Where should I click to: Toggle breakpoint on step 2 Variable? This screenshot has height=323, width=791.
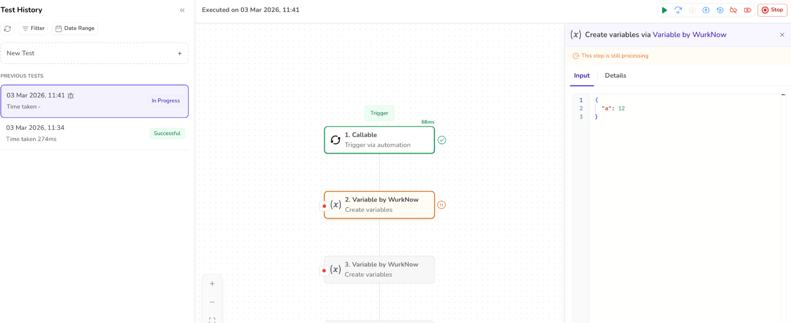(x=324, y=206)
